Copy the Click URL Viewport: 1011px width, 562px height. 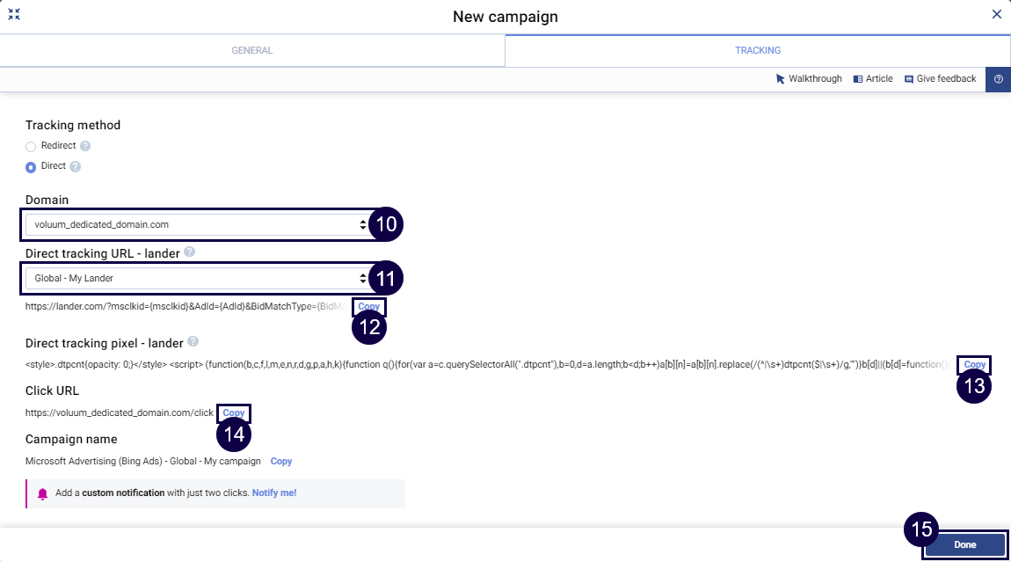point(233,412)
